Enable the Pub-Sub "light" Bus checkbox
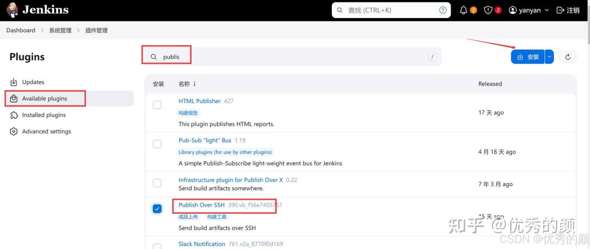Screen dimensions: 590x249 tap(157, 144)
